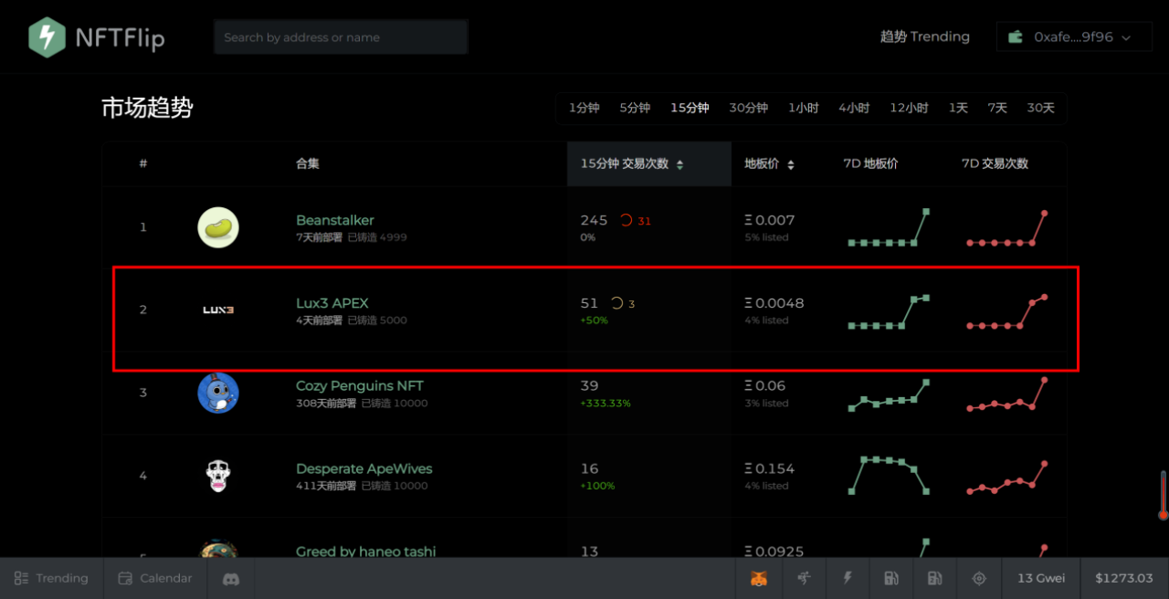This screenshot has width=1169, height=599.
Task: Click the MetaMask fox icon
Action: [759, 578]
